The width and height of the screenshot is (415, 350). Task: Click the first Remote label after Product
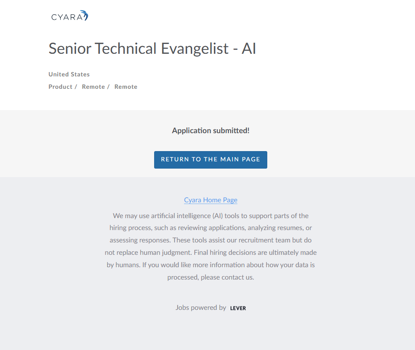93,87
